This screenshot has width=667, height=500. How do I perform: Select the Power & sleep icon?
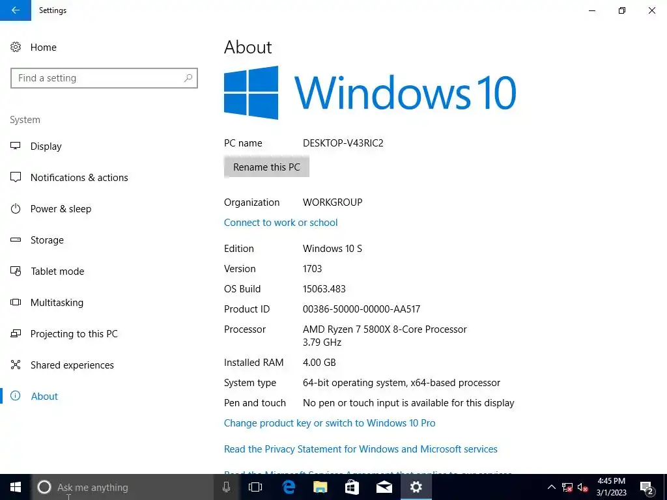16,209
